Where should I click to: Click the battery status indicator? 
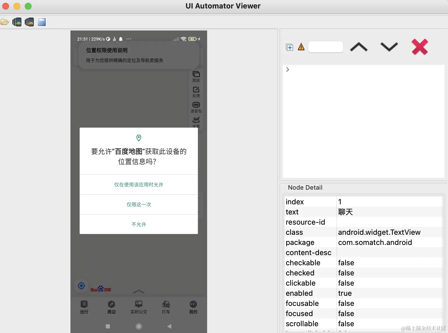192,39
